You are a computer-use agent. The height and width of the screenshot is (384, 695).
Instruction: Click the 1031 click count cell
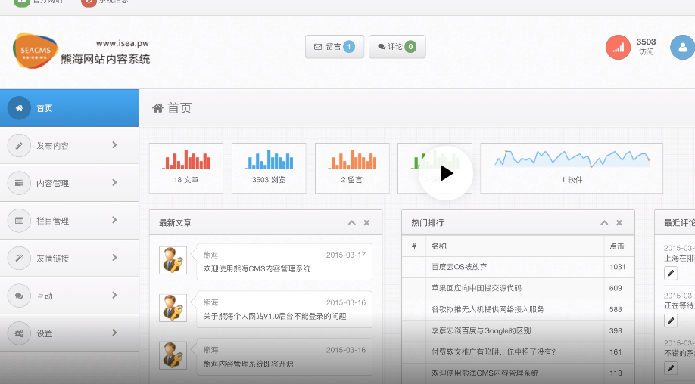click(x=618, y=267)
